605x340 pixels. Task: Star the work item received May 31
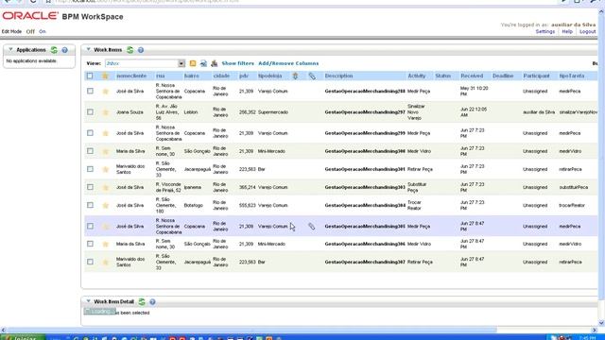[x=105, y=92]
